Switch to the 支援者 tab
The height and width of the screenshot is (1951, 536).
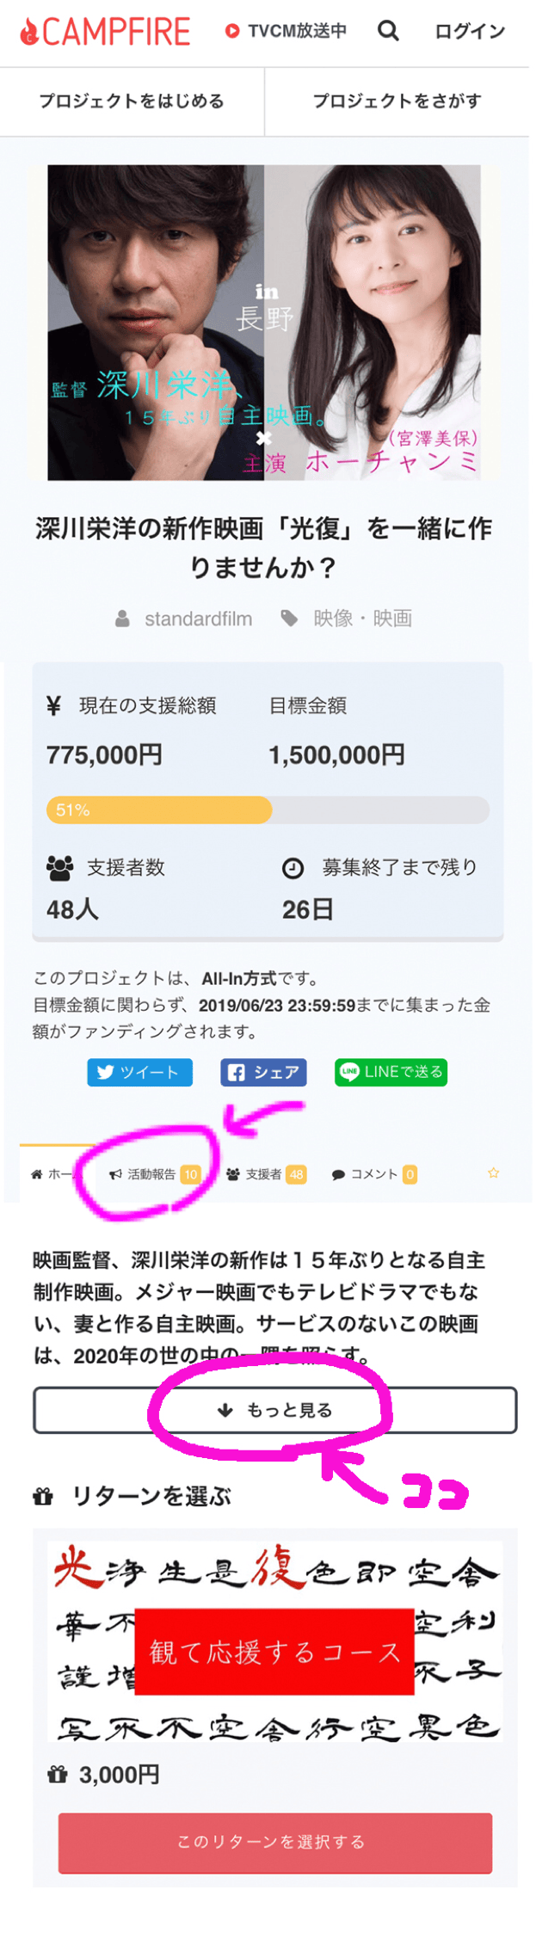[263, 1174]
